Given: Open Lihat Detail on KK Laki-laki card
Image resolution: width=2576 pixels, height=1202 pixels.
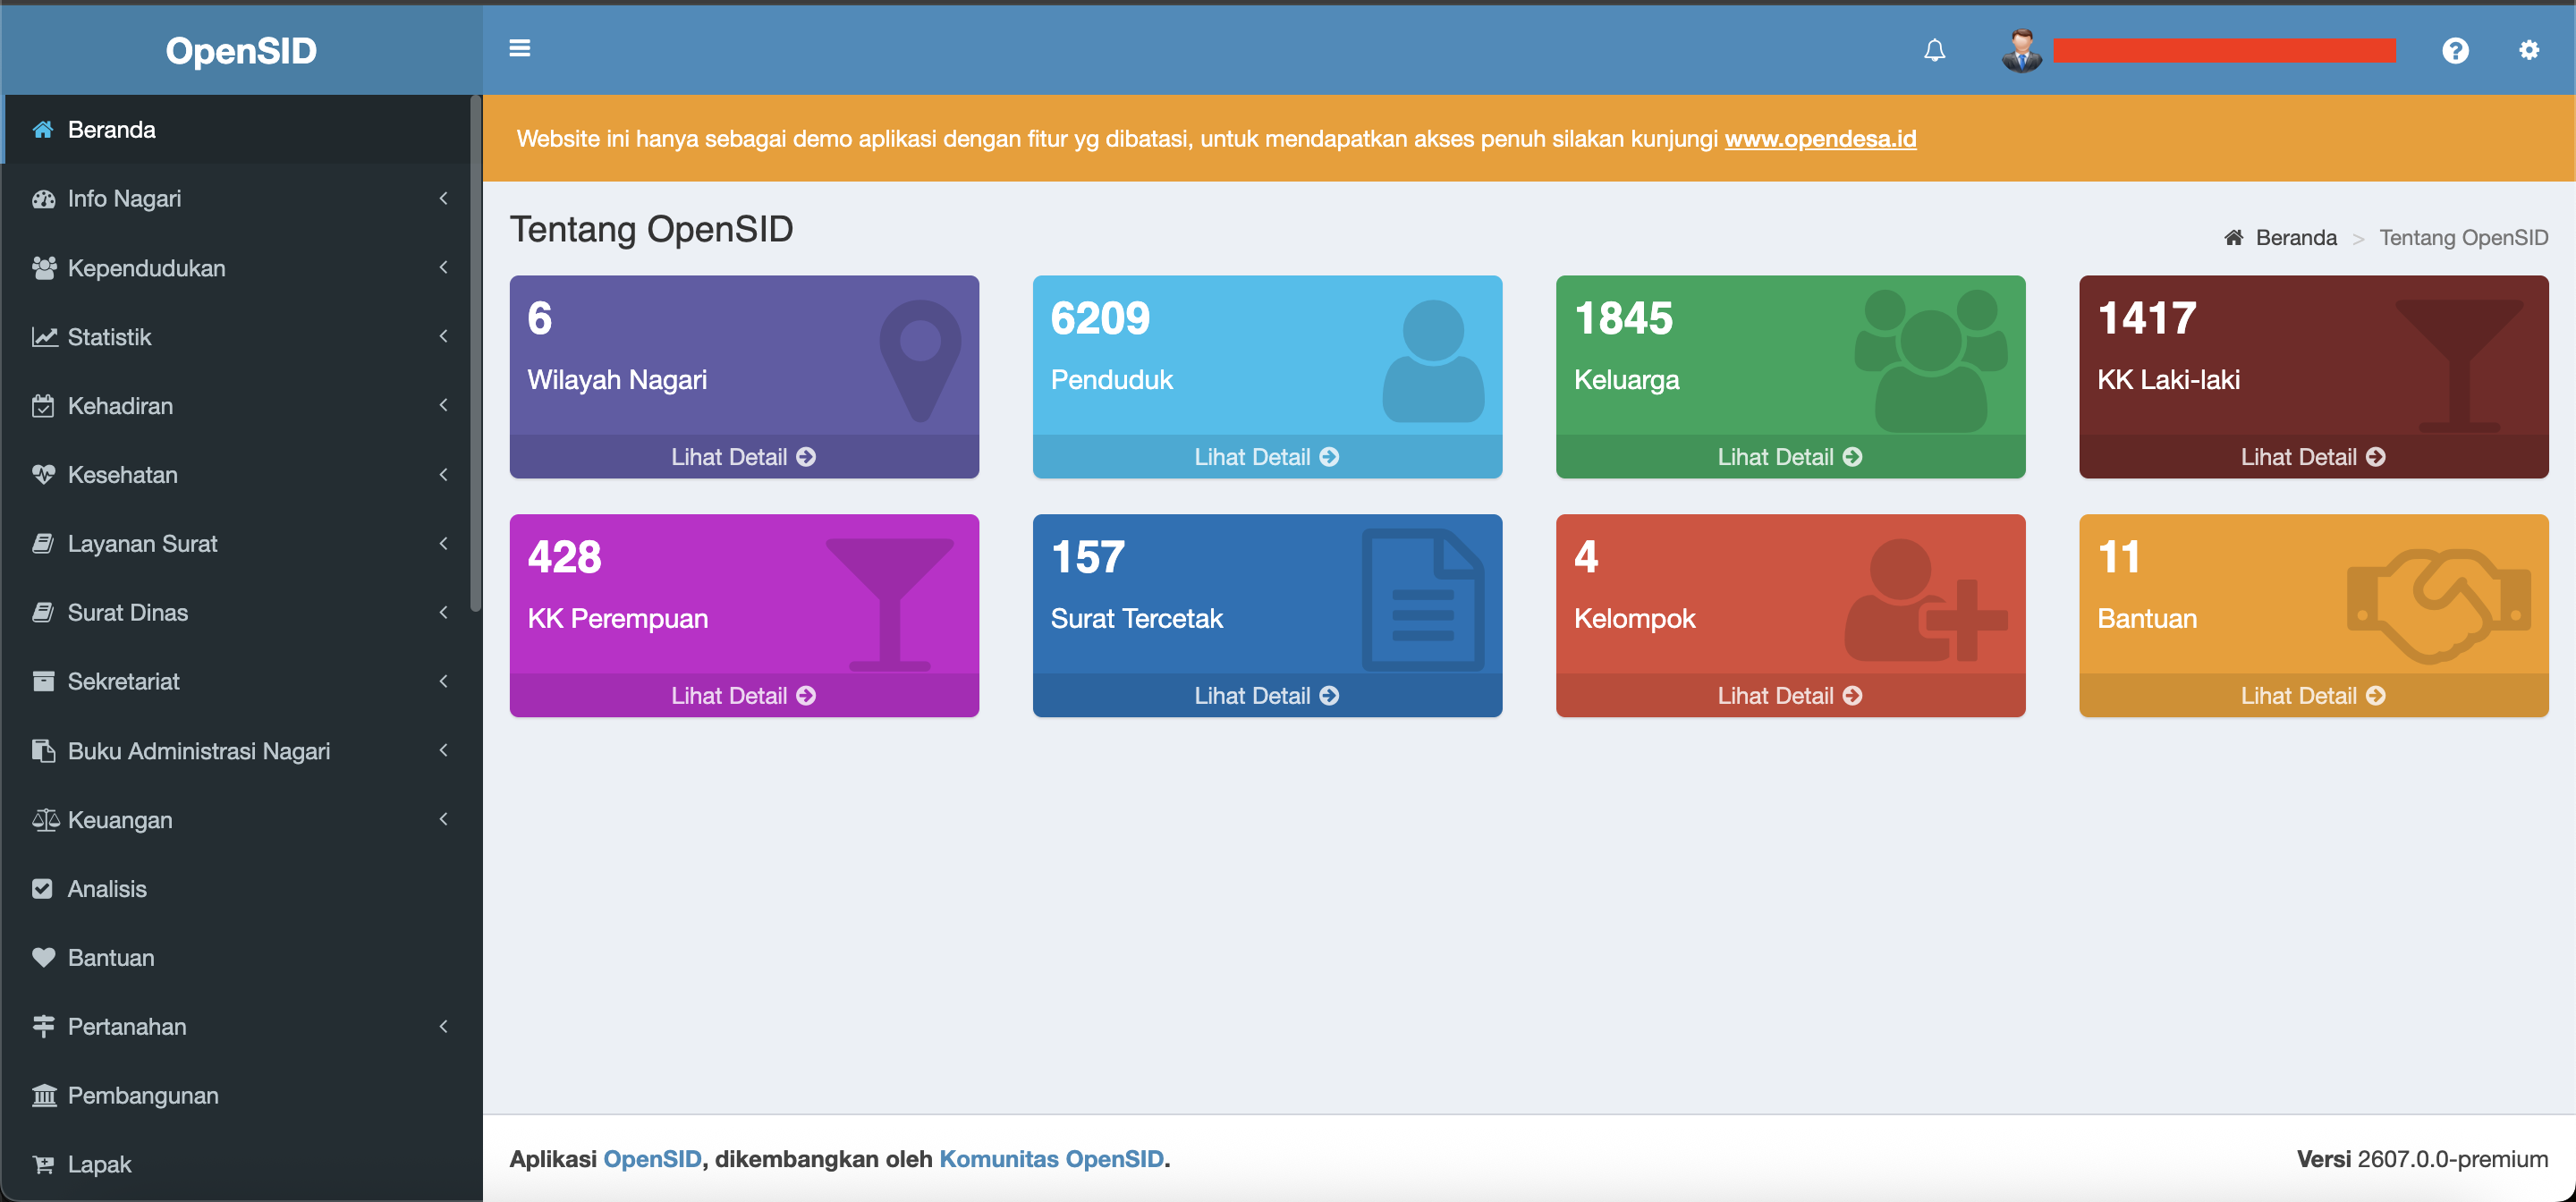Looking at the screenshot, I should [2313, 457].
